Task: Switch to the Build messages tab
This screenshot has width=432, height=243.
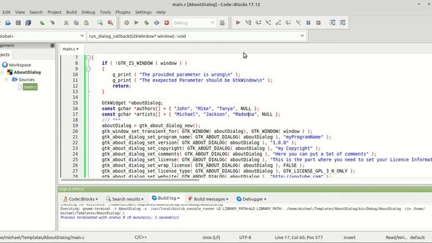Action: coord(208,198)
